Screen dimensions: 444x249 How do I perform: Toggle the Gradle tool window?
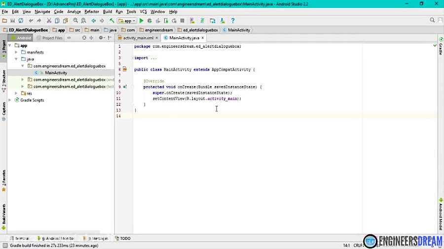click(x=441, y=49)
